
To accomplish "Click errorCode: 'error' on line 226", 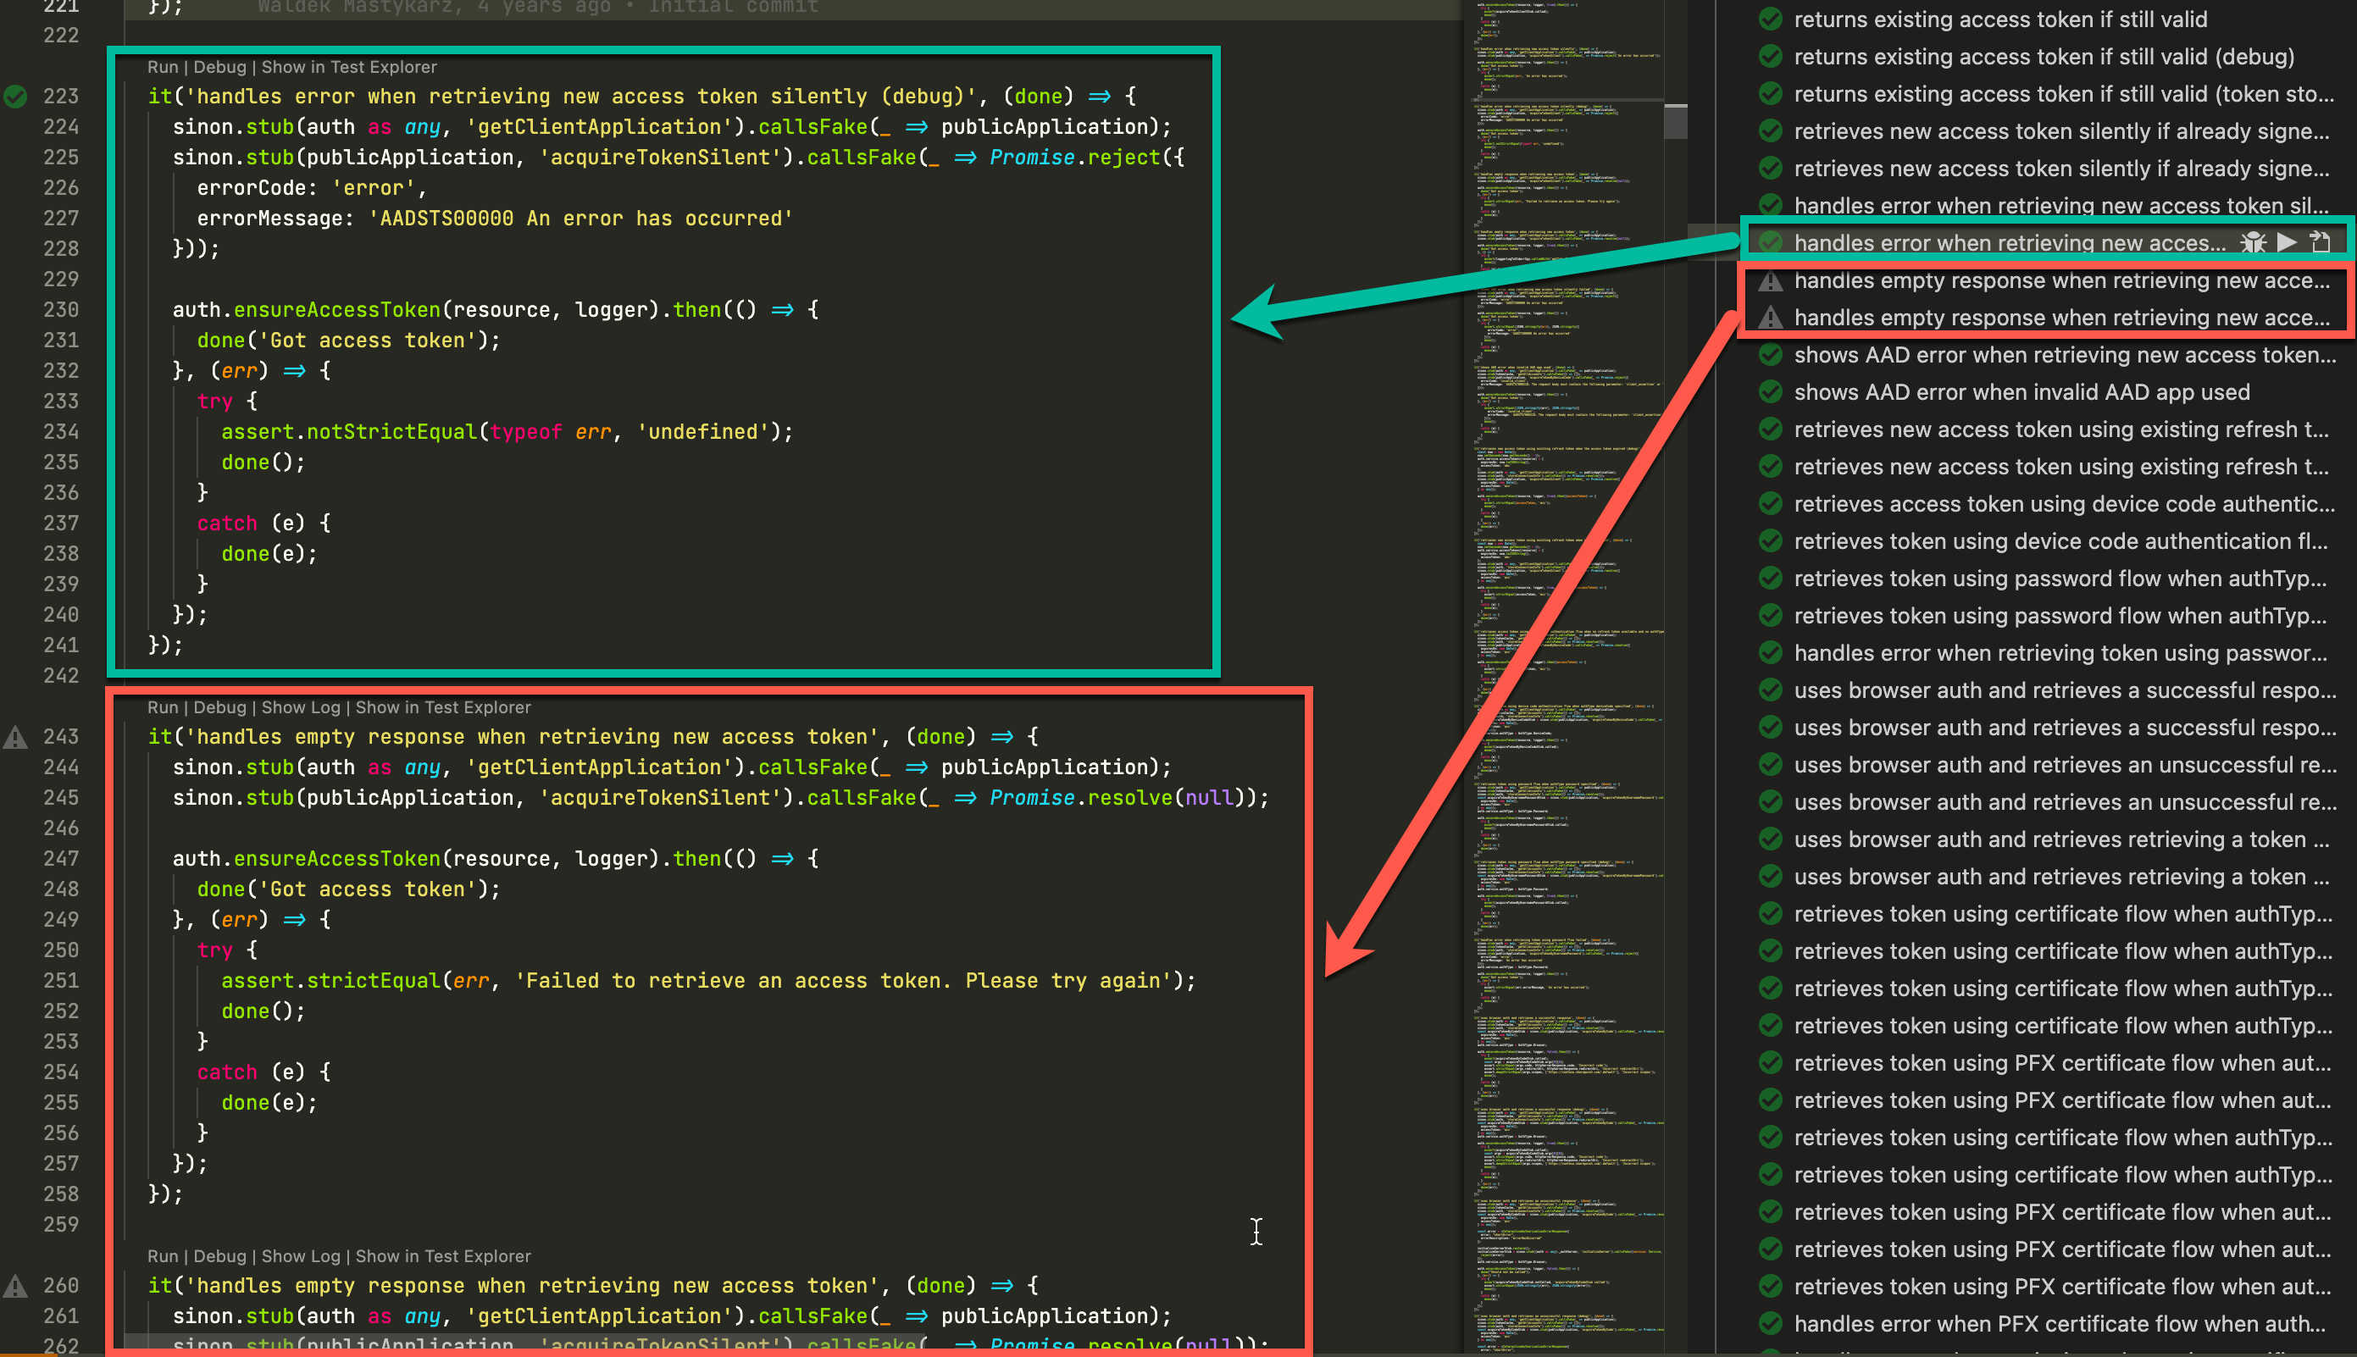I will [313, 187].
